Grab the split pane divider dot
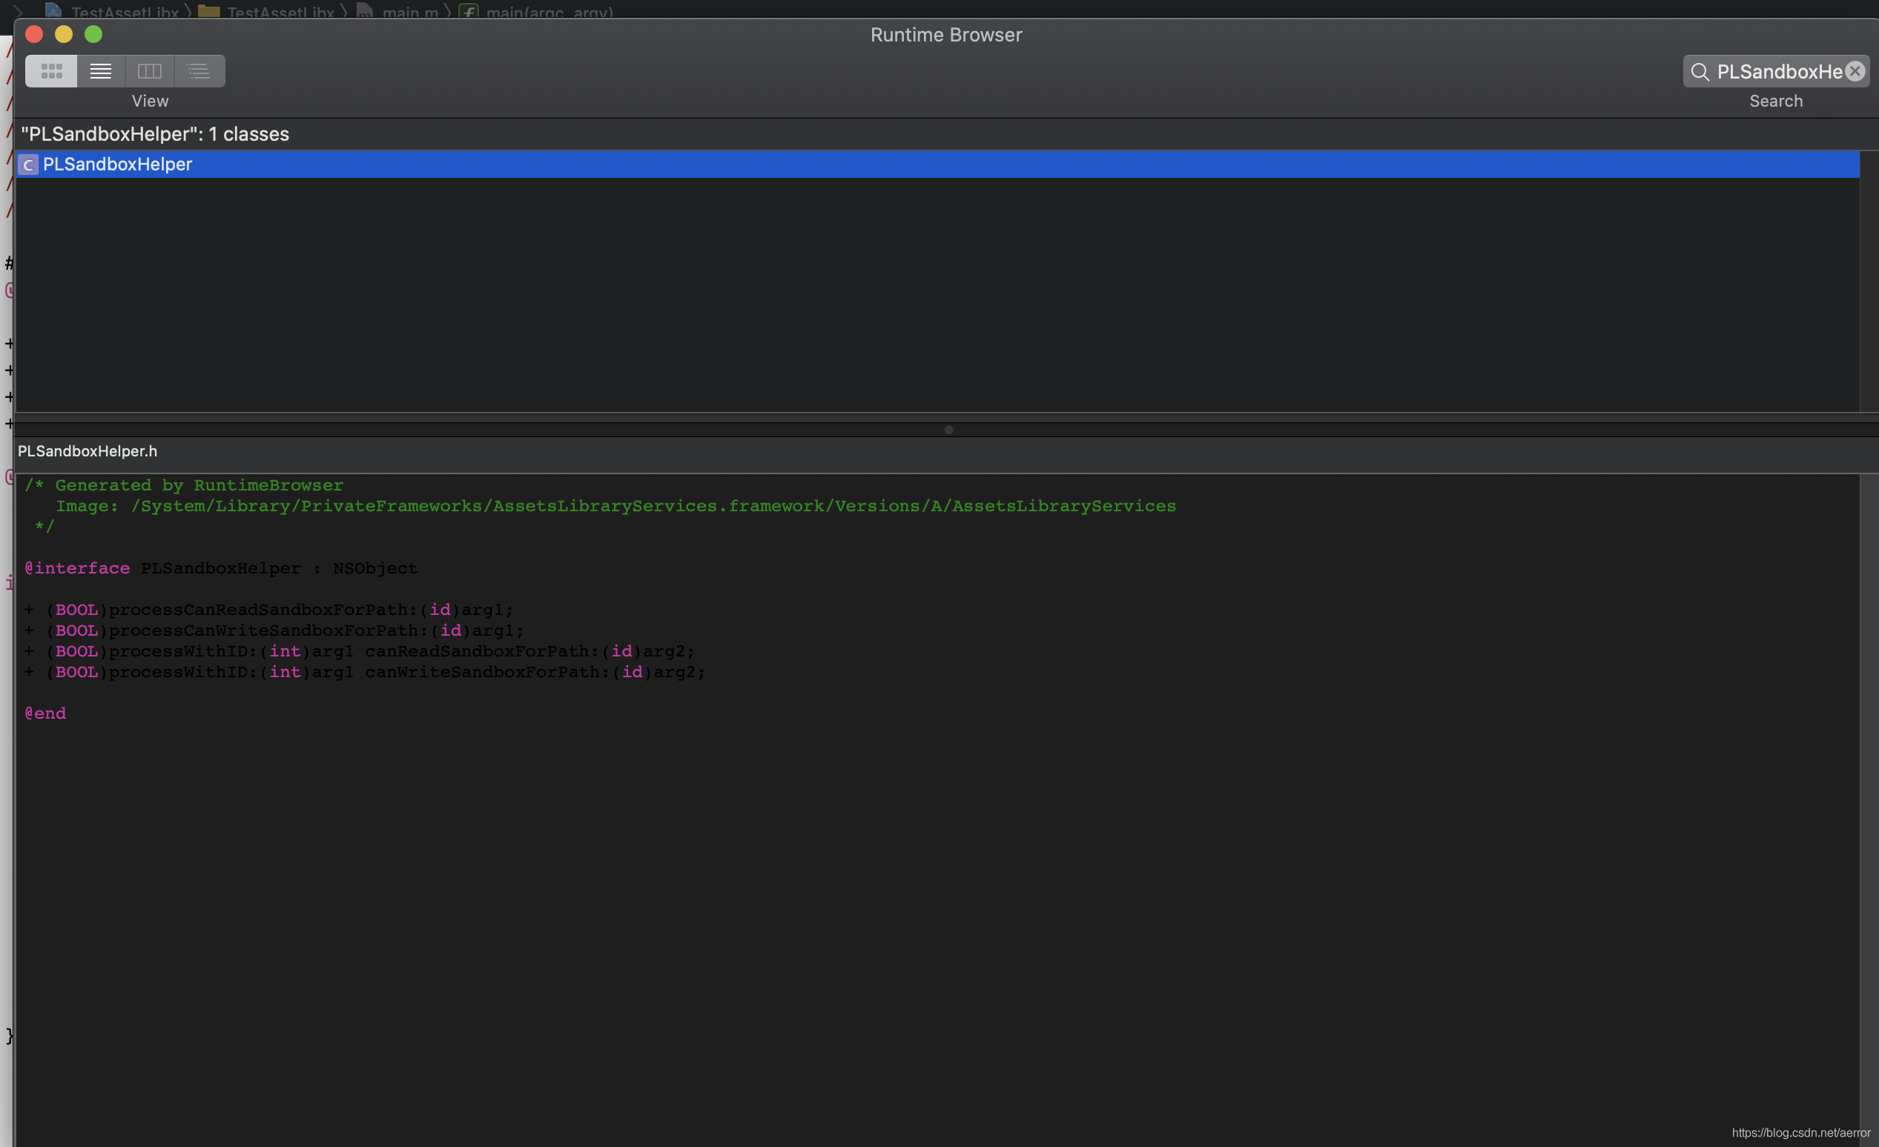 (x=948, y=430)
